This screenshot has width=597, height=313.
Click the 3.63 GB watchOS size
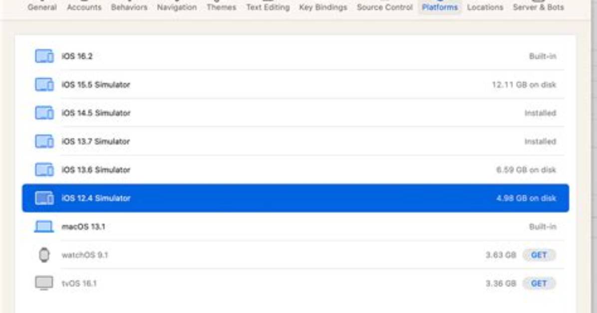pos(501,255)
